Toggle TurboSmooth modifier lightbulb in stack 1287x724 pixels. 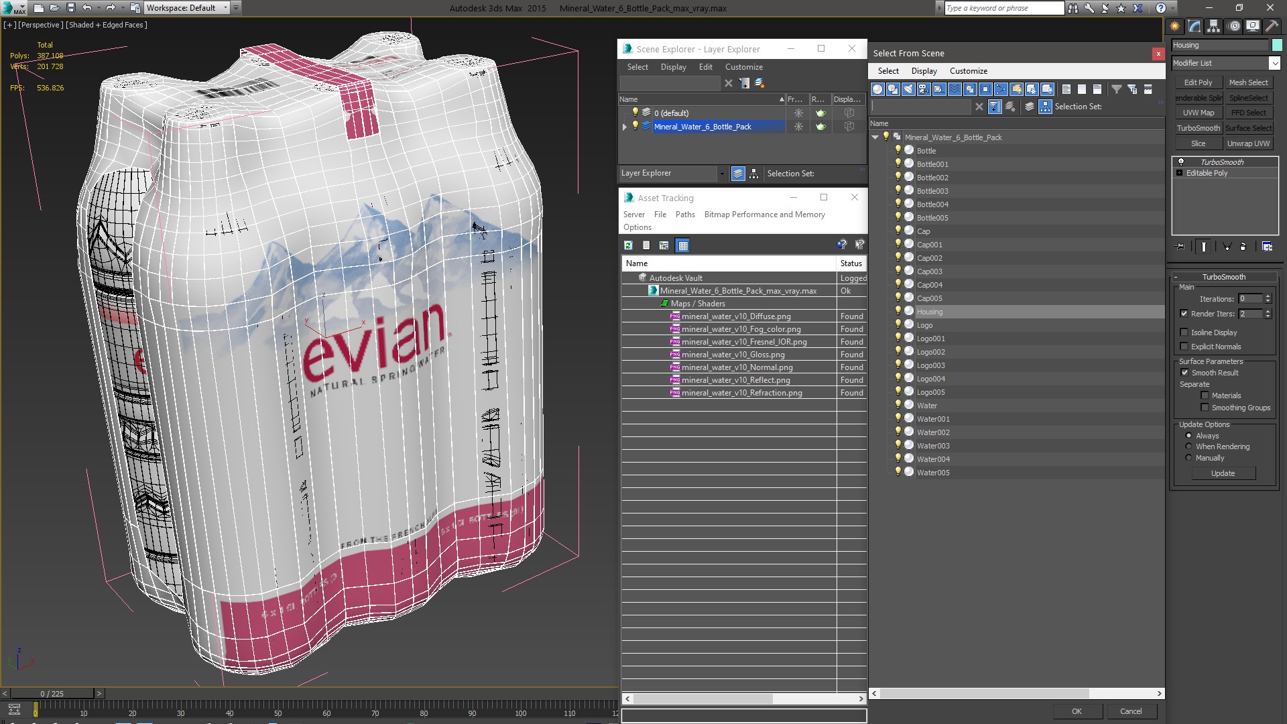[1181, 162]
